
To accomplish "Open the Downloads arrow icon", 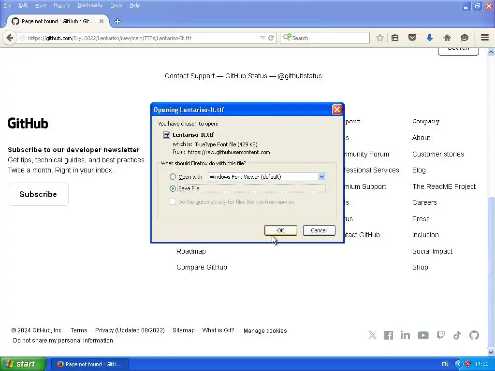I will click(x=430, y=38).
